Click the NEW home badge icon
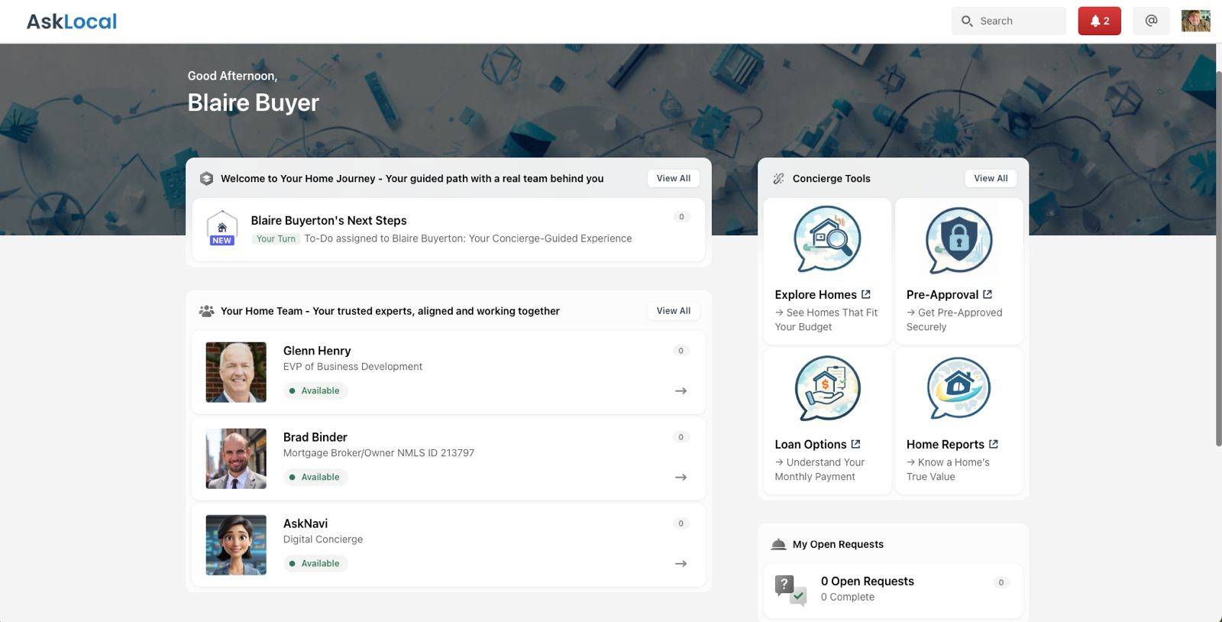 [x=222, y=228]
